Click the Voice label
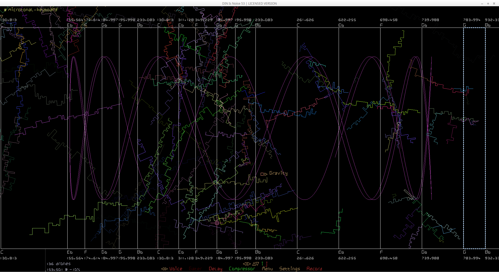499x272 pixels. click(176, 269)
